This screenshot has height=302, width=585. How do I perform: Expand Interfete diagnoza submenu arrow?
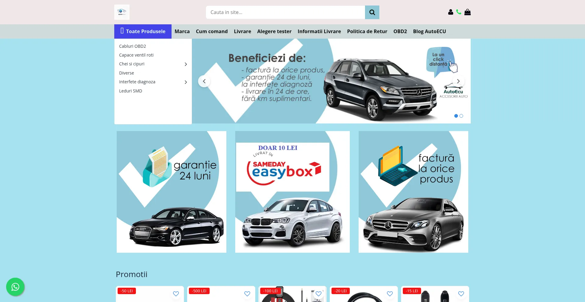[186, 82]
